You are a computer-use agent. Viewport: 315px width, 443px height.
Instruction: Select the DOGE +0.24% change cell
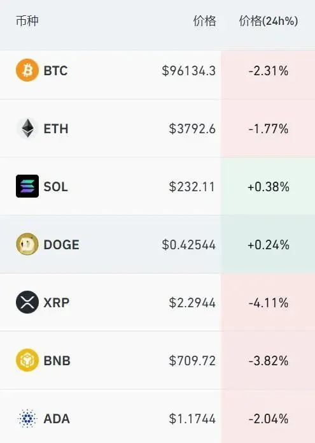pos(268,244)
